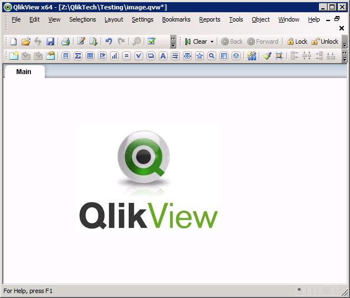Viewport: 350px width, 298px height.
Task: Open the Bookmarks menu
Action: click(176, 20)
